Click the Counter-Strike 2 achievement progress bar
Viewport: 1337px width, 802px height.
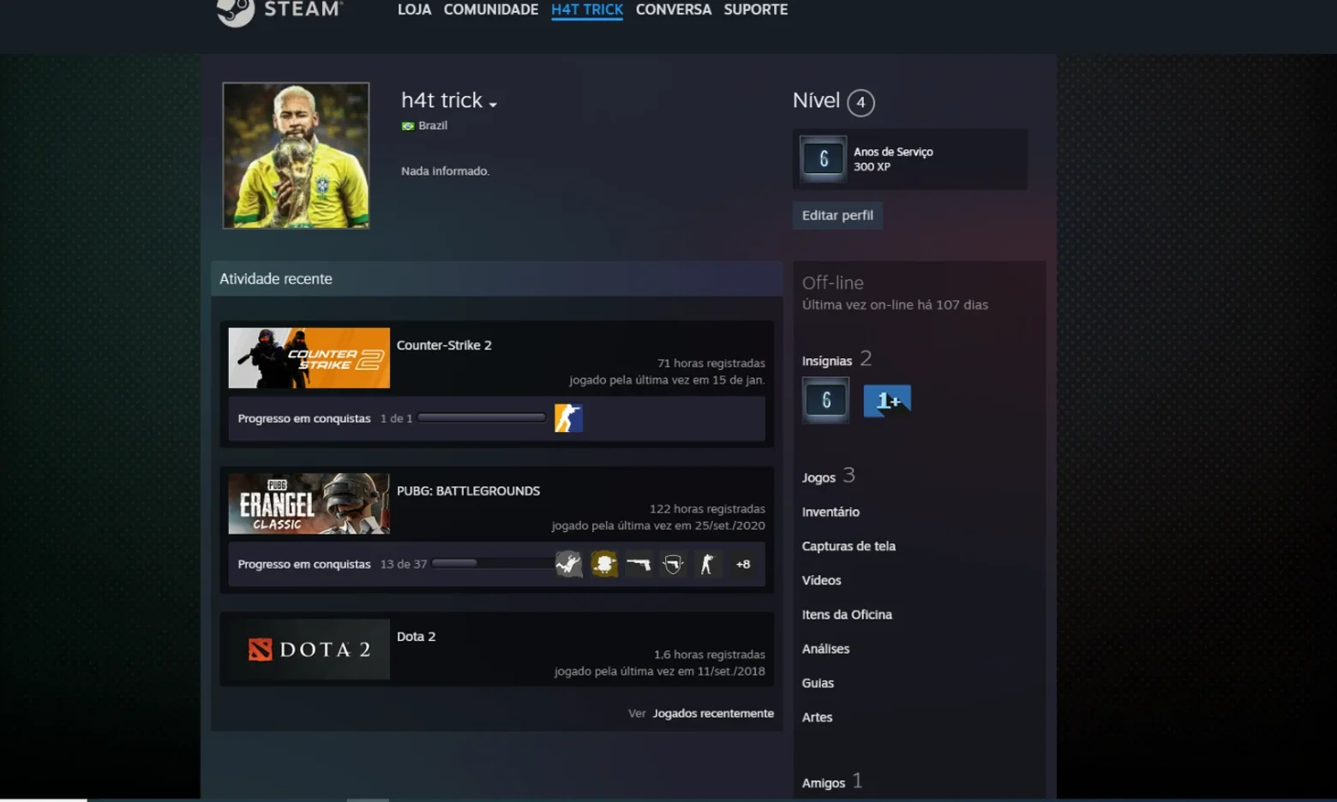click(482, 418)
